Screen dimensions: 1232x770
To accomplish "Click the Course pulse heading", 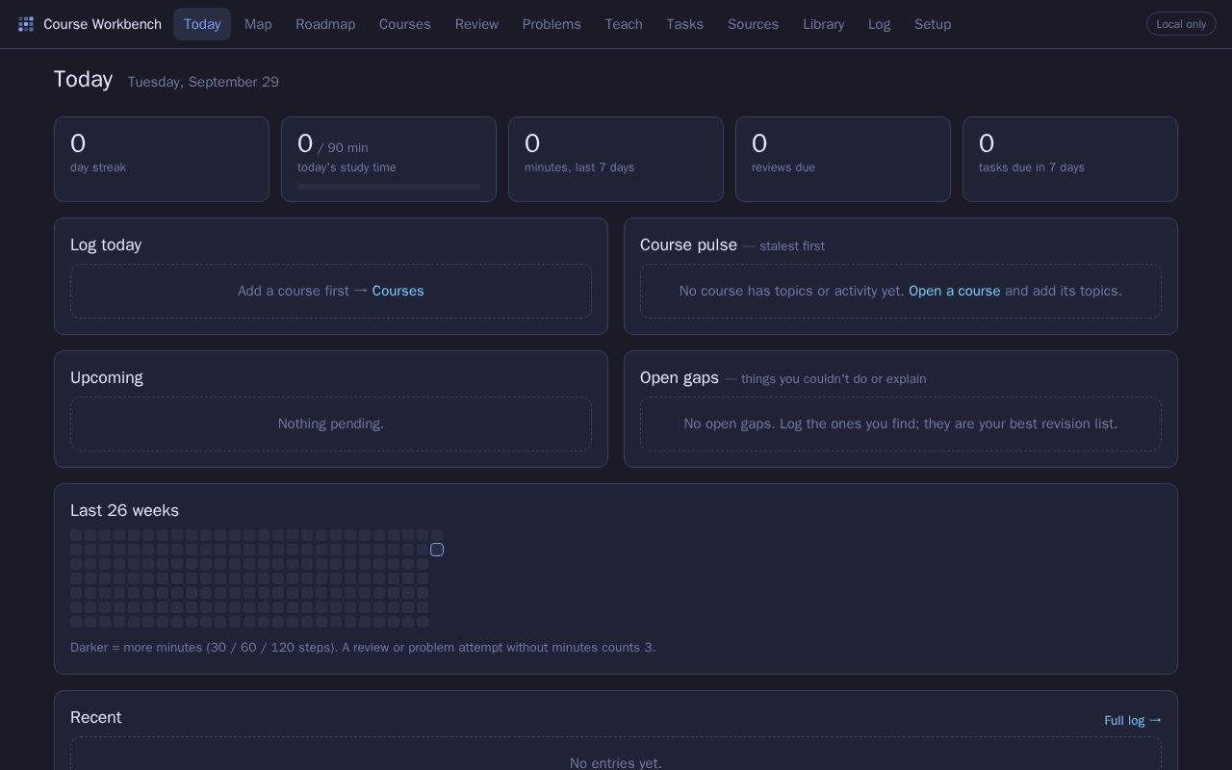I will tap(688, 244).
